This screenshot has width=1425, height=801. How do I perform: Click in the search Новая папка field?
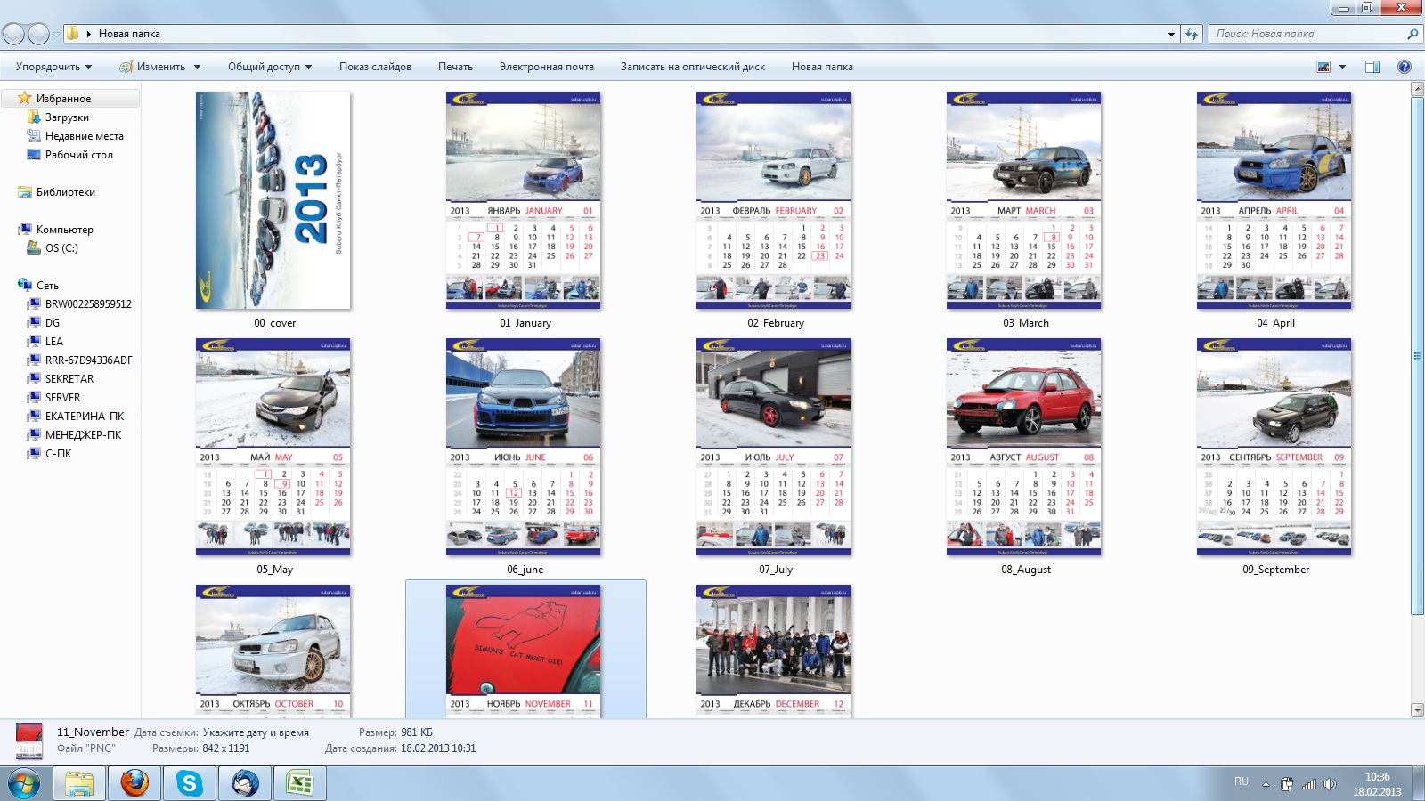1305,34
